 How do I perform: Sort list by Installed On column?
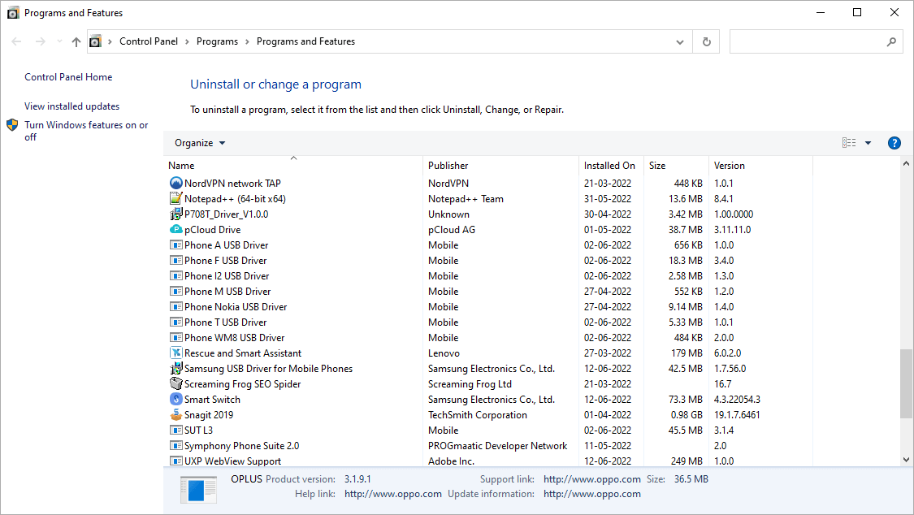click(612, 166)
